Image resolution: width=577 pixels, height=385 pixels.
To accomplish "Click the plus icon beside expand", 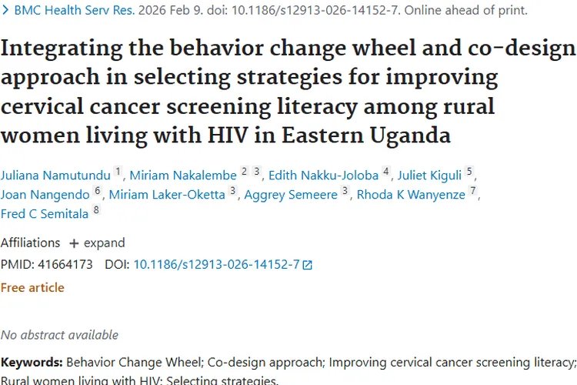I will 74,243.
